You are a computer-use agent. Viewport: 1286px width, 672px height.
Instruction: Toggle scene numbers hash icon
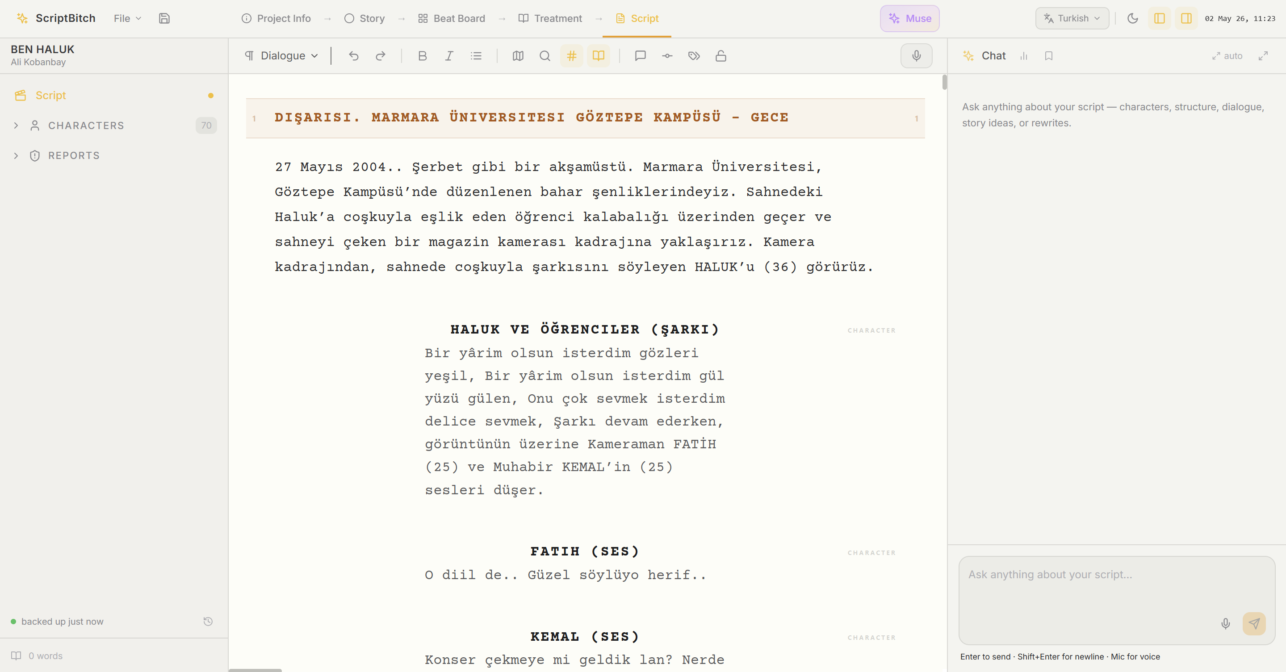[572, 56]
